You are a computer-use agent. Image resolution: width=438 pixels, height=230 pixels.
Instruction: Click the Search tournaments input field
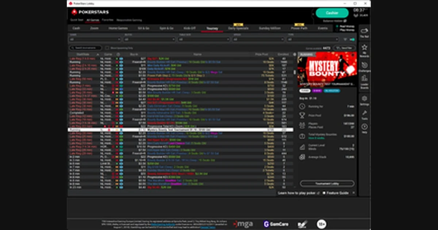pyautogui.click(x=85, y=48)
